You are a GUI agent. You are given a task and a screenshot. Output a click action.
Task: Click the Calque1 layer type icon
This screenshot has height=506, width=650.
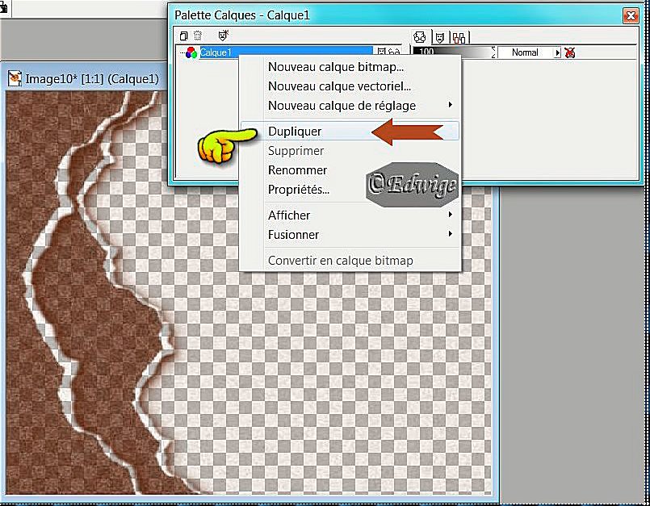pyautogui.click(x=191, y=52)
